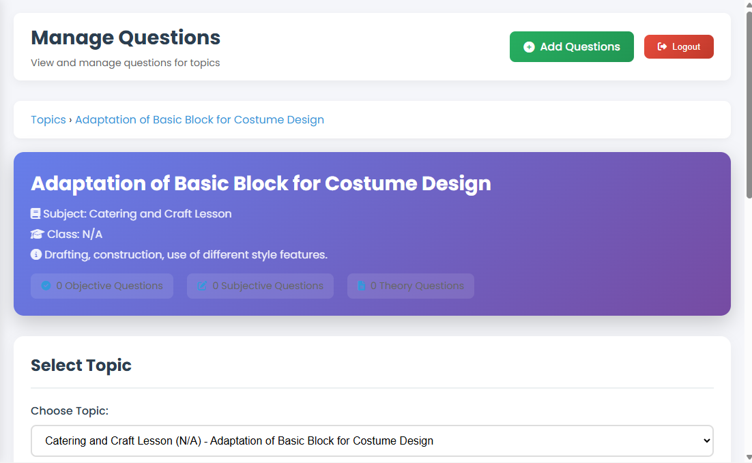Click the graduation cap icon beside Class

[37, 235]
